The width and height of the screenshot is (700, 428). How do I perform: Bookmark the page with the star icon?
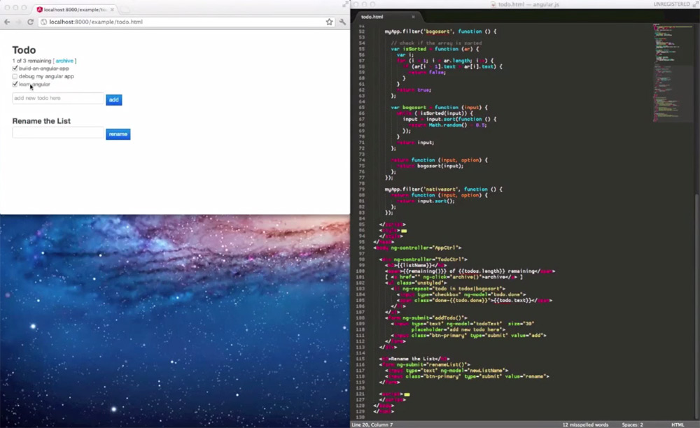point(329,22)
